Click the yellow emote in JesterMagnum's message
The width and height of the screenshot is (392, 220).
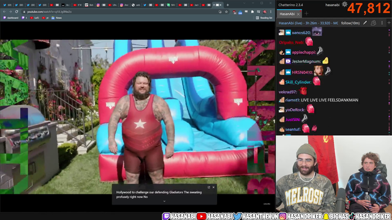click(325, 61)
